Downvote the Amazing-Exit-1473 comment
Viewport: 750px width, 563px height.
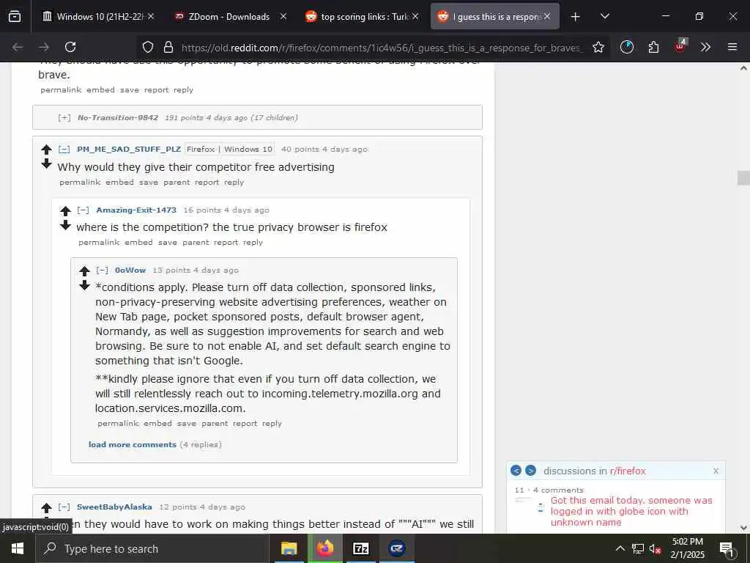[65, 225]
